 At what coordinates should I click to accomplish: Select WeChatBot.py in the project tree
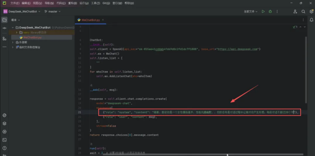32,37
